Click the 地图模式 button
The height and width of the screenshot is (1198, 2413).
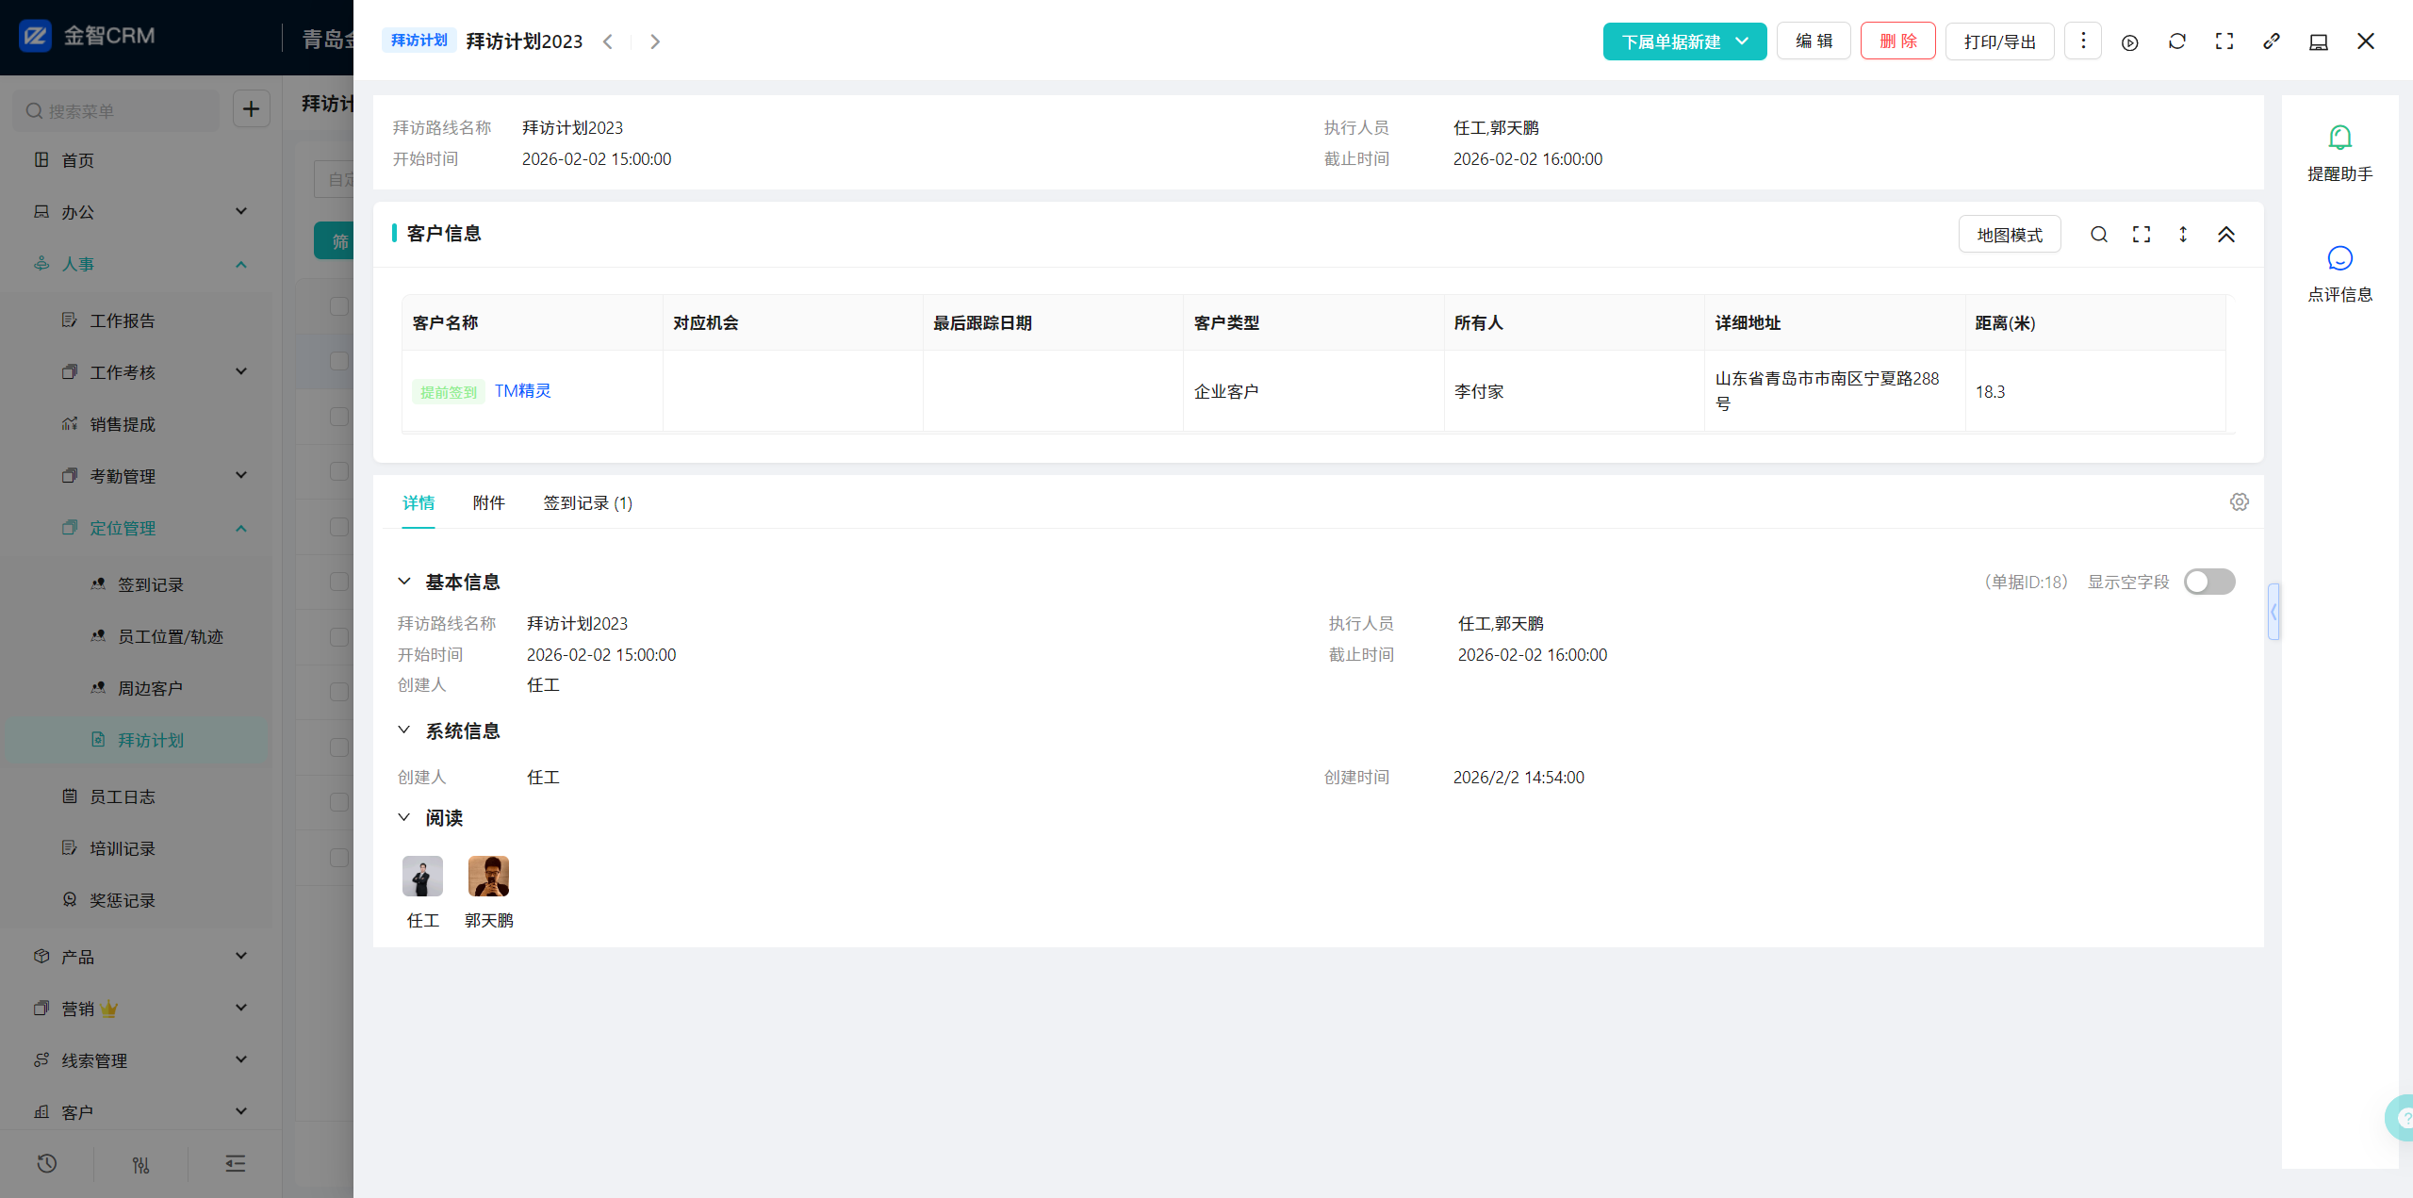pyautogui.click(x=2009, y=235)
